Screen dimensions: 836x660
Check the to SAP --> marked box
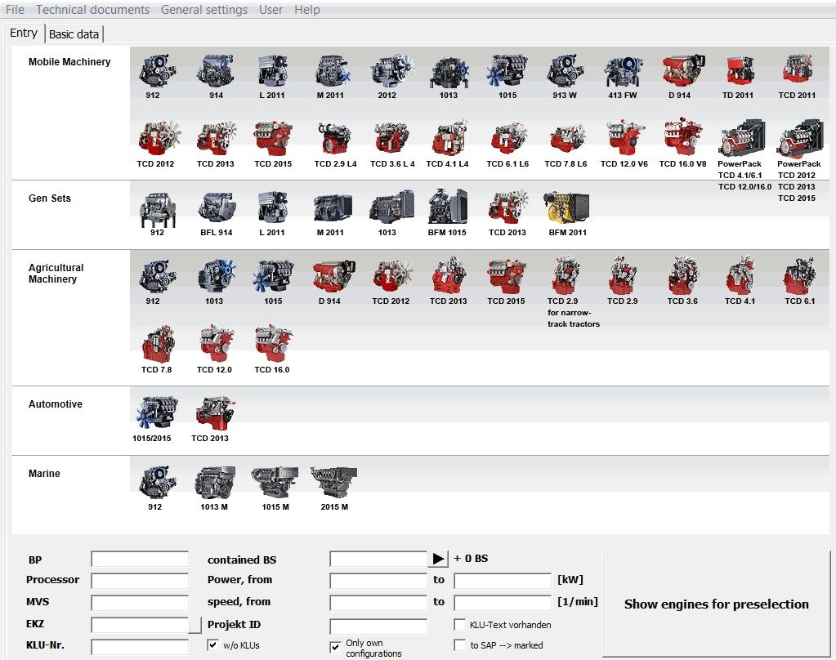coord(460,645)
